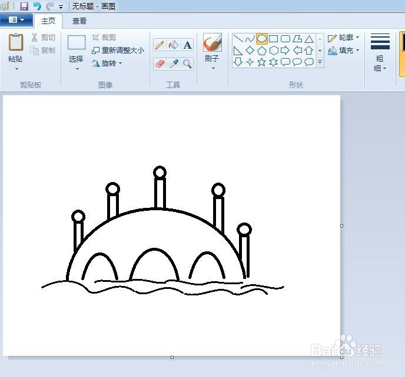Undo the last action
405x377 pixels.
pyautogui.click(x=37, y=6)
